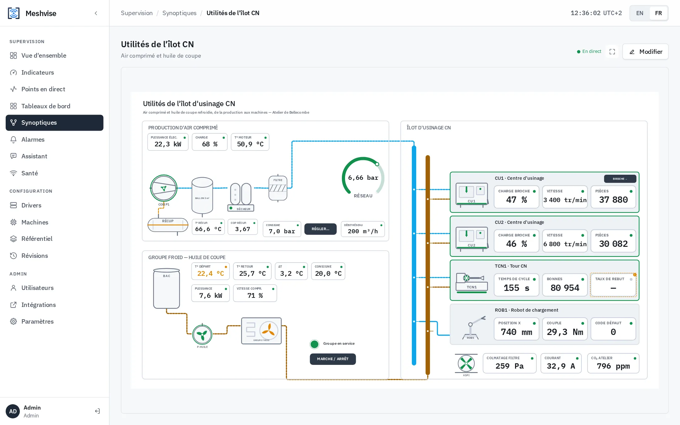The width and height of the screenshot is (680, 425).
Task: Click the CU2 machining center icon
Action: (x=472, y=239)
